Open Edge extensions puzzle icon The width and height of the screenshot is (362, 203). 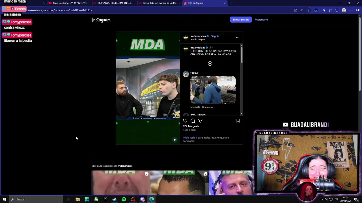[316, 10]
